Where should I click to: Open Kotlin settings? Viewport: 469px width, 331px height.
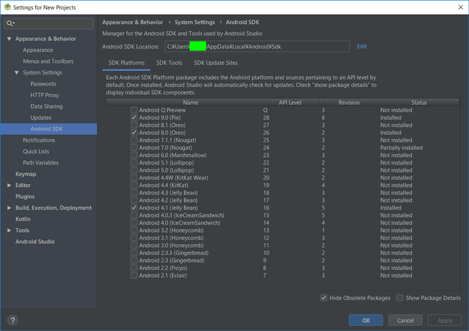click(23, 219)
